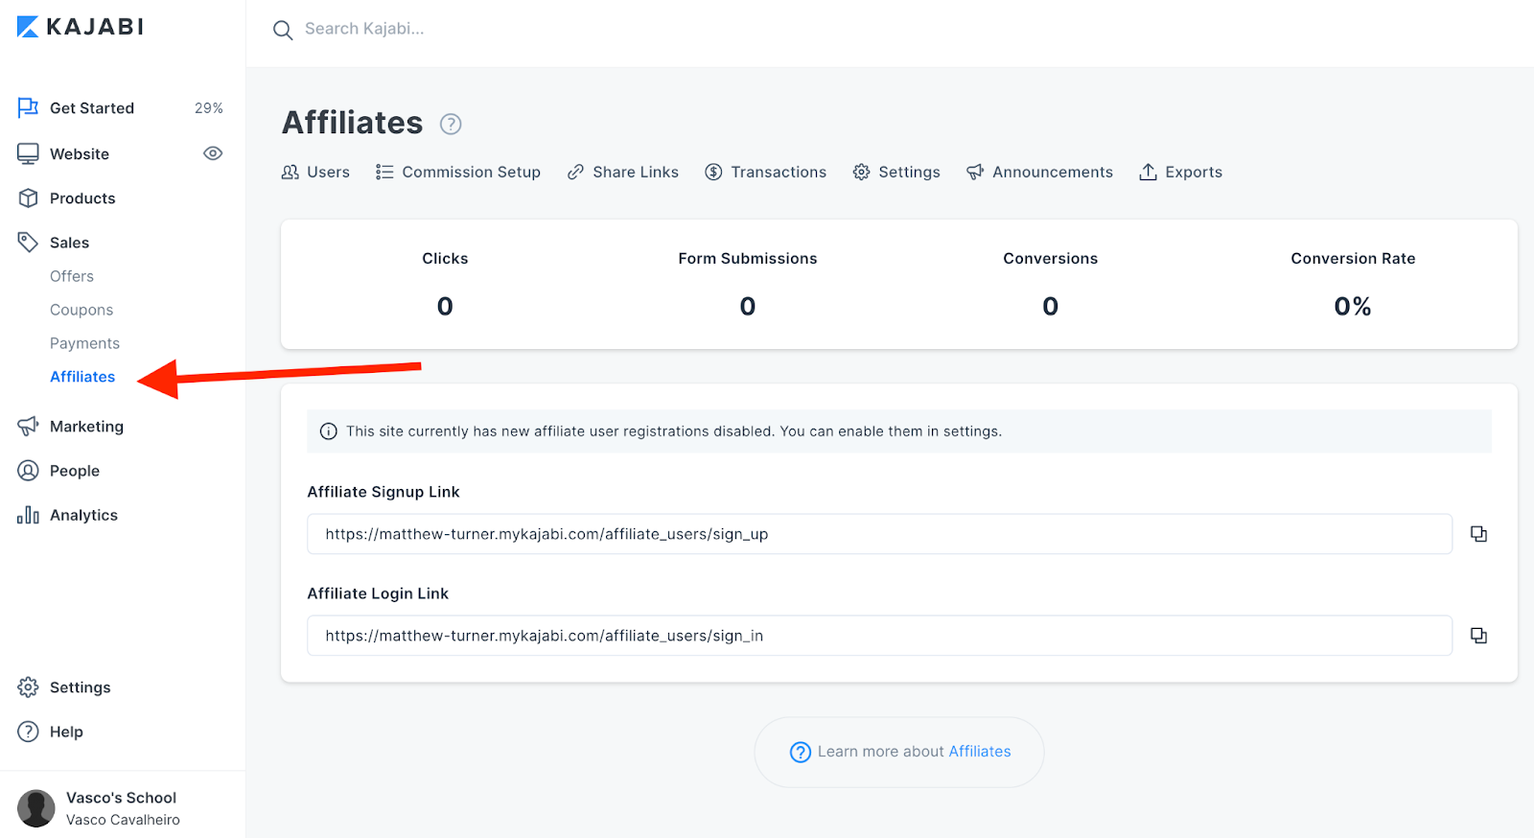
Task: Click the Announcements megaphone icon
Action: point(975,172)
